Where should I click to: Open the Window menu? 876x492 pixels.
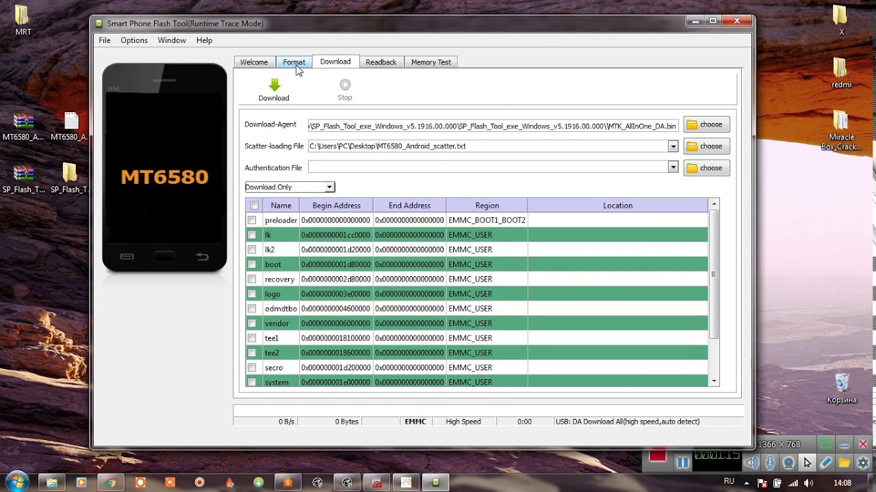172,40
